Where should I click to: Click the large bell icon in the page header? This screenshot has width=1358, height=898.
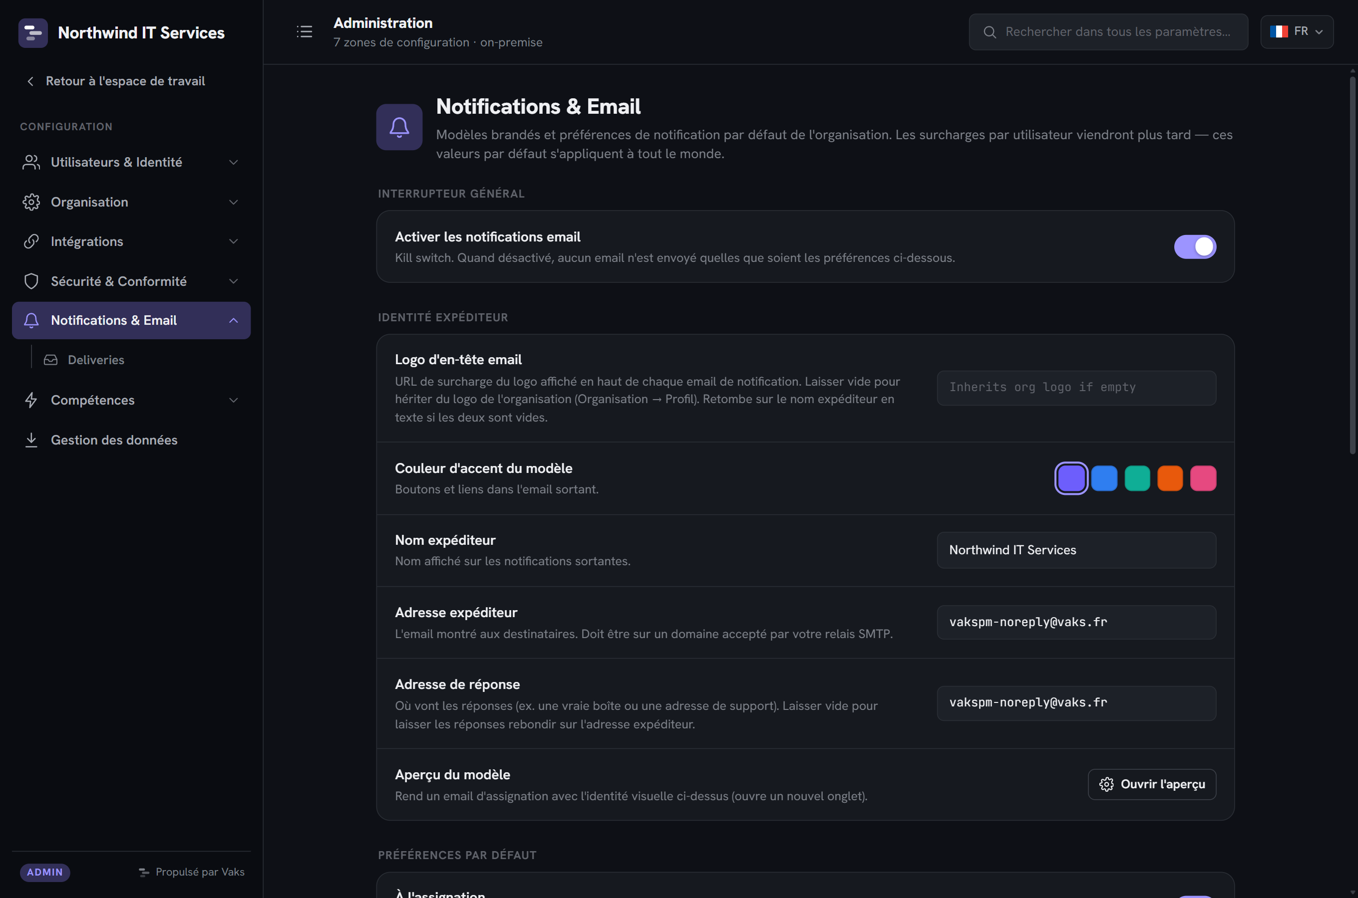[399, 127]
